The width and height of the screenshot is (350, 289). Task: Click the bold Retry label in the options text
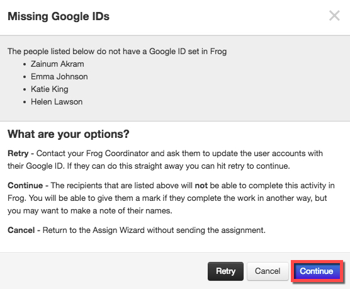(18, 154)
